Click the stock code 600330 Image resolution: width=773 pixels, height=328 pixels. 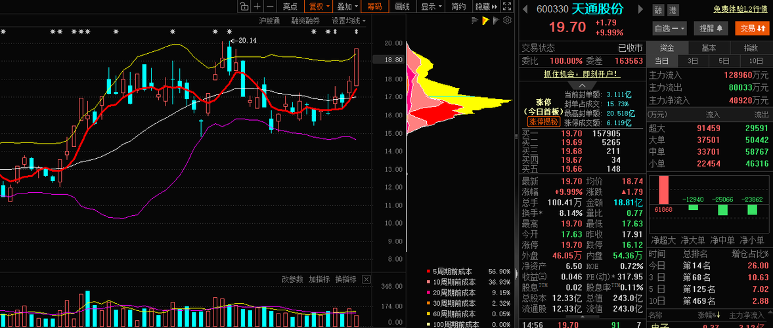pos(552,9)
